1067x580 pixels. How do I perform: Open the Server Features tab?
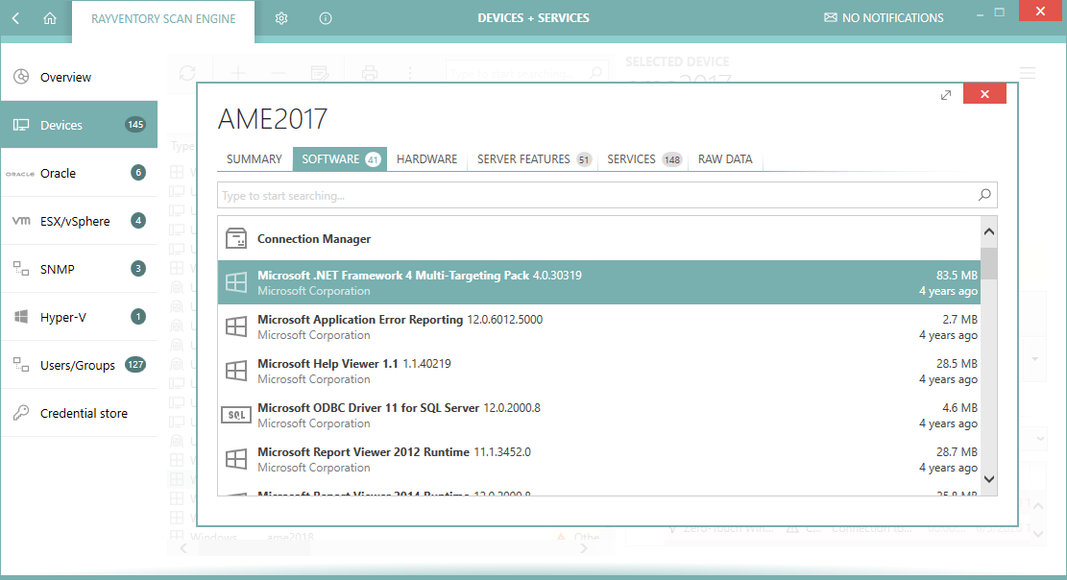pyautogui.click(x=533, y=159)
